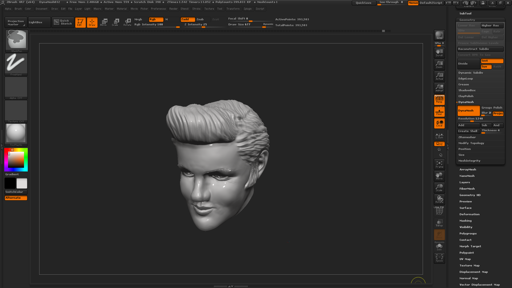Viewport: 512px width, 288px height.
Task: Enable the Floor grid icon
Action: (x=439, y=111)
